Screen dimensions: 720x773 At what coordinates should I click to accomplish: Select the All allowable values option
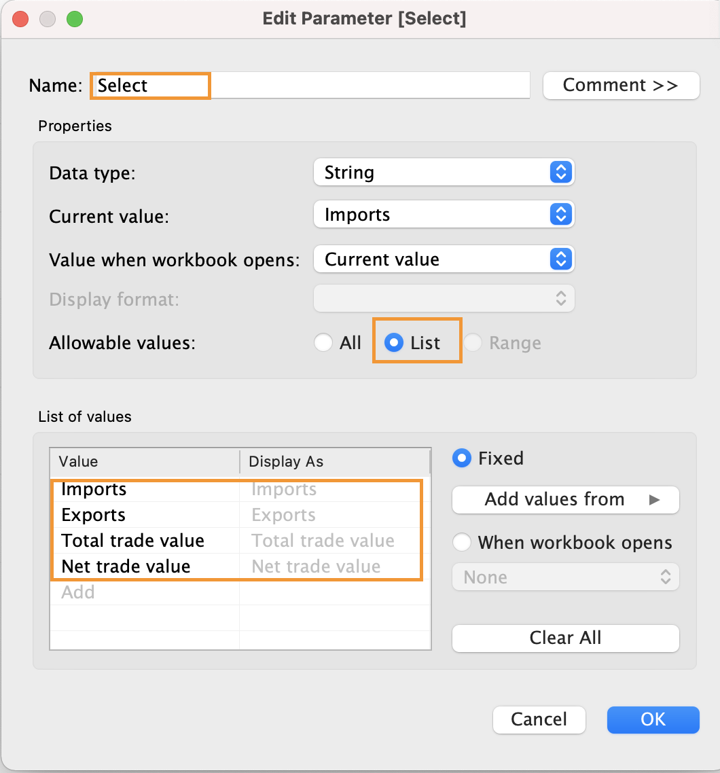tap(324, 343)
